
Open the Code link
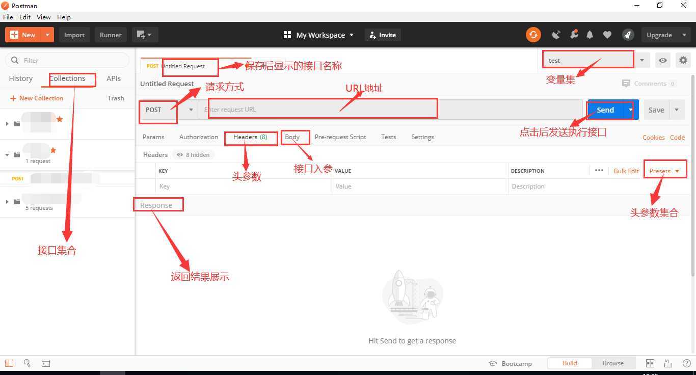tap(677, 137)
